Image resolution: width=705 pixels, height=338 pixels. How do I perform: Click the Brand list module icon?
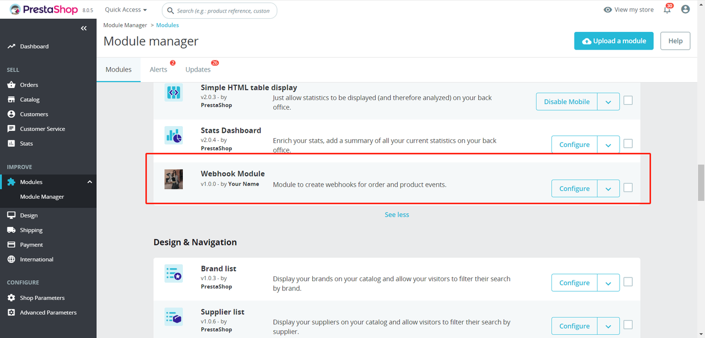pyautogui.click(x=173, y=274)
